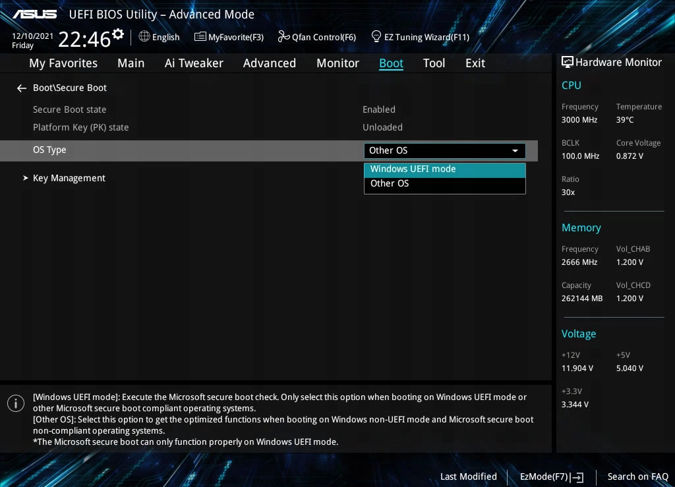The image size is (675, 487).
Task: Go back using the Boot\Secure Boot arrow
Action: [22, 88]
